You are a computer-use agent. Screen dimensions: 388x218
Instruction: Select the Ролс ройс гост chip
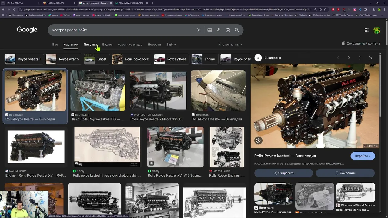tap(132, 59)
